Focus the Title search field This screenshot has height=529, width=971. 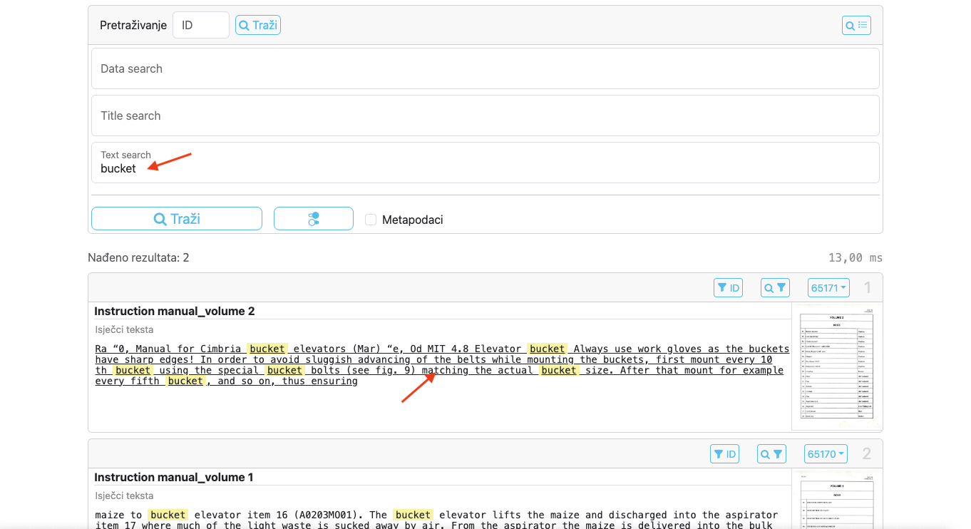[x=485, y=115]
